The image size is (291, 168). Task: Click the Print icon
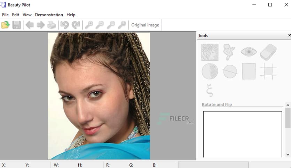[x=52, y=25]
